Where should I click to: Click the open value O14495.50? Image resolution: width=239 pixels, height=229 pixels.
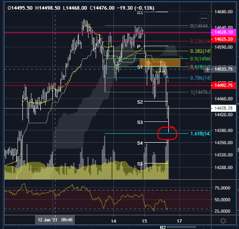click(x=20, y=8)
